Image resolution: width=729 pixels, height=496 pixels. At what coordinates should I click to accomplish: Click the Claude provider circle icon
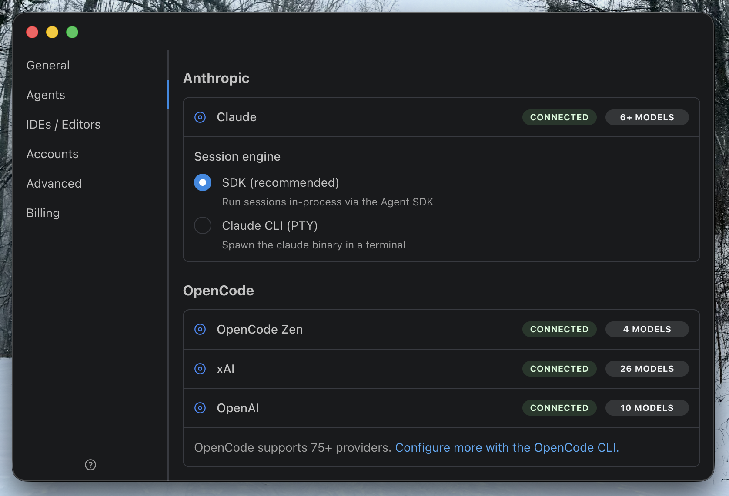(x=200, y=117)
